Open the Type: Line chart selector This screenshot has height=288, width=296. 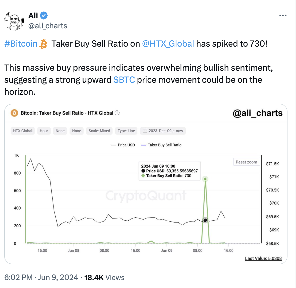(126, 131)
